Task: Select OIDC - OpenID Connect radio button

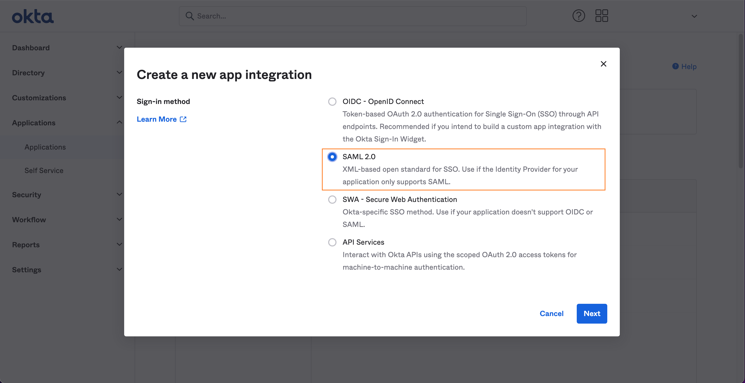Action: point(332,101)
